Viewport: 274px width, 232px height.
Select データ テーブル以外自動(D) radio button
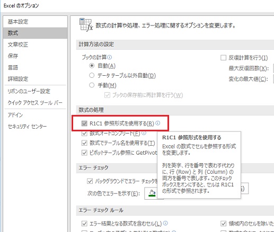92,76
